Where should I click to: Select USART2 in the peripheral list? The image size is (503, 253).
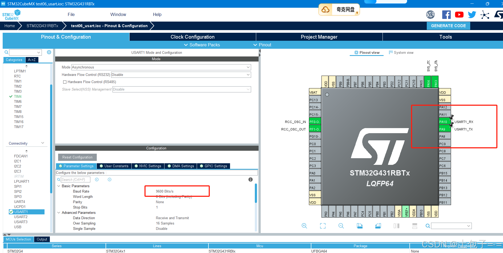tap(21, 217)
